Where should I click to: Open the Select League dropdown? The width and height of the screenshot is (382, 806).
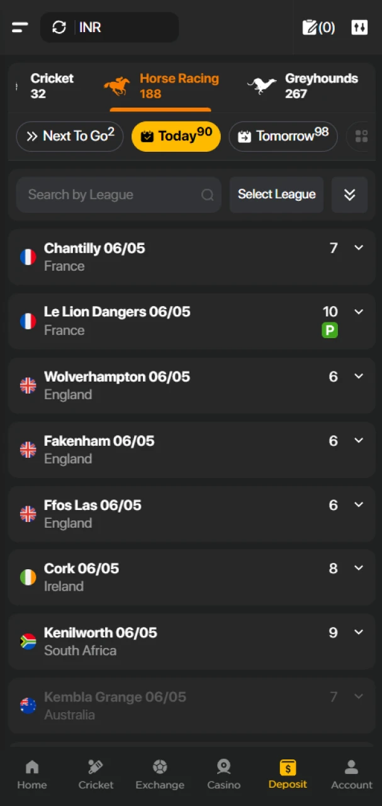click(276, 195)
